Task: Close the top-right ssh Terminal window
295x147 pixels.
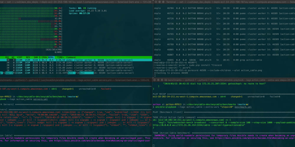Action: [x=156, y=2]
